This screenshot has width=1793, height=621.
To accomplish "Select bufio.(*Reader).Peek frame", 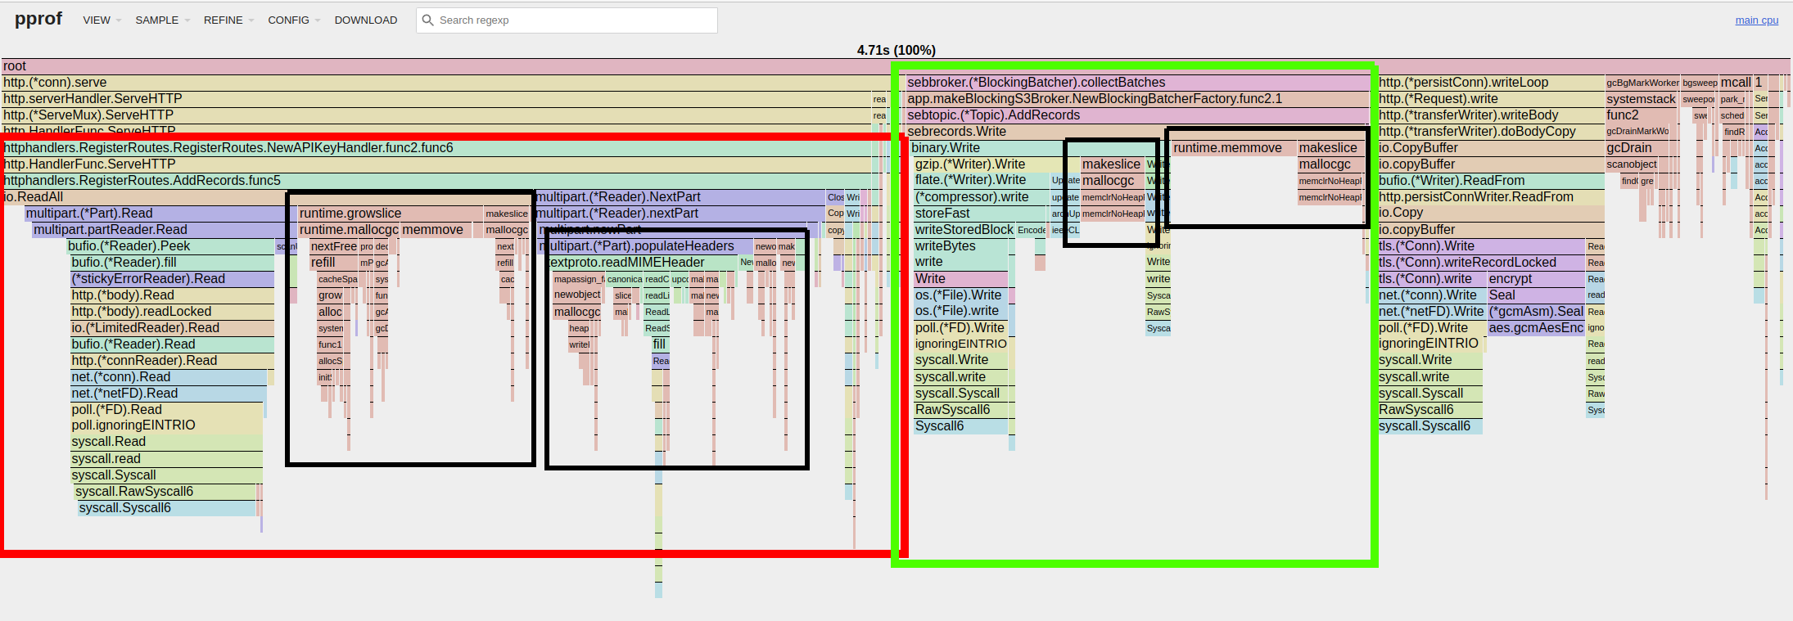I will coord(171,246).
